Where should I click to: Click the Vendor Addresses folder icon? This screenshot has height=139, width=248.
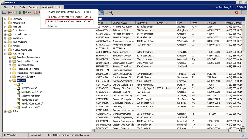[14, 76]
